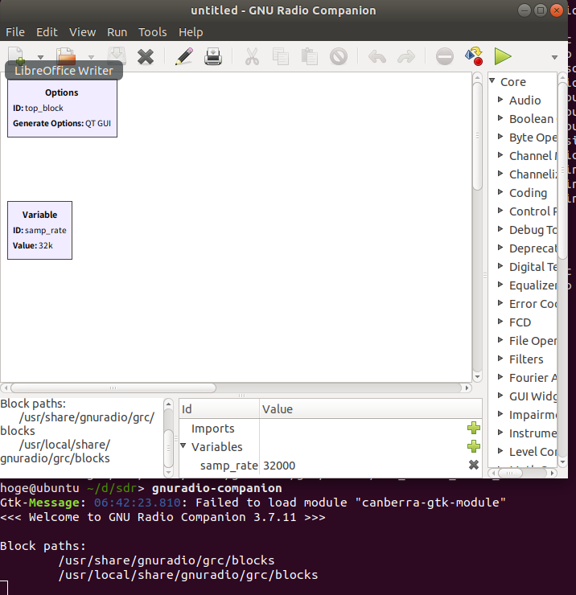The image size is (576, 595).
Task: Expand the Filters category
Action: click(500, 359)
